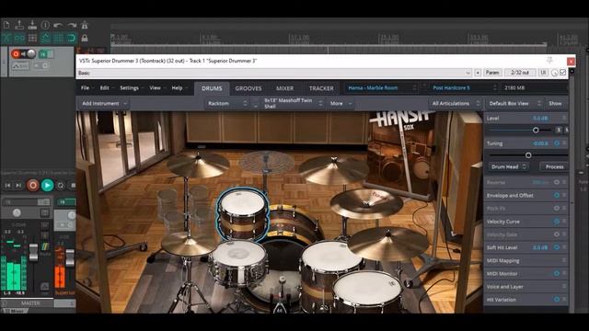
Task: Switch to the TRACKER tab
Action: click(321, 88)
